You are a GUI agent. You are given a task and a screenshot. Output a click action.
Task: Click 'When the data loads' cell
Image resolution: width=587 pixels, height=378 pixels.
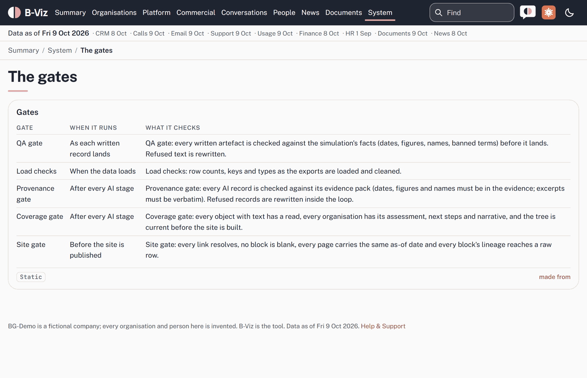pos(103,171)
